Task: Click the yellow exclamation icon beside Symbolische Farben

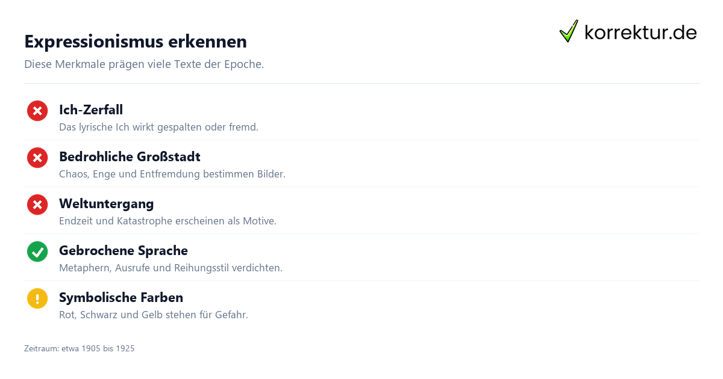Action: 37,298
